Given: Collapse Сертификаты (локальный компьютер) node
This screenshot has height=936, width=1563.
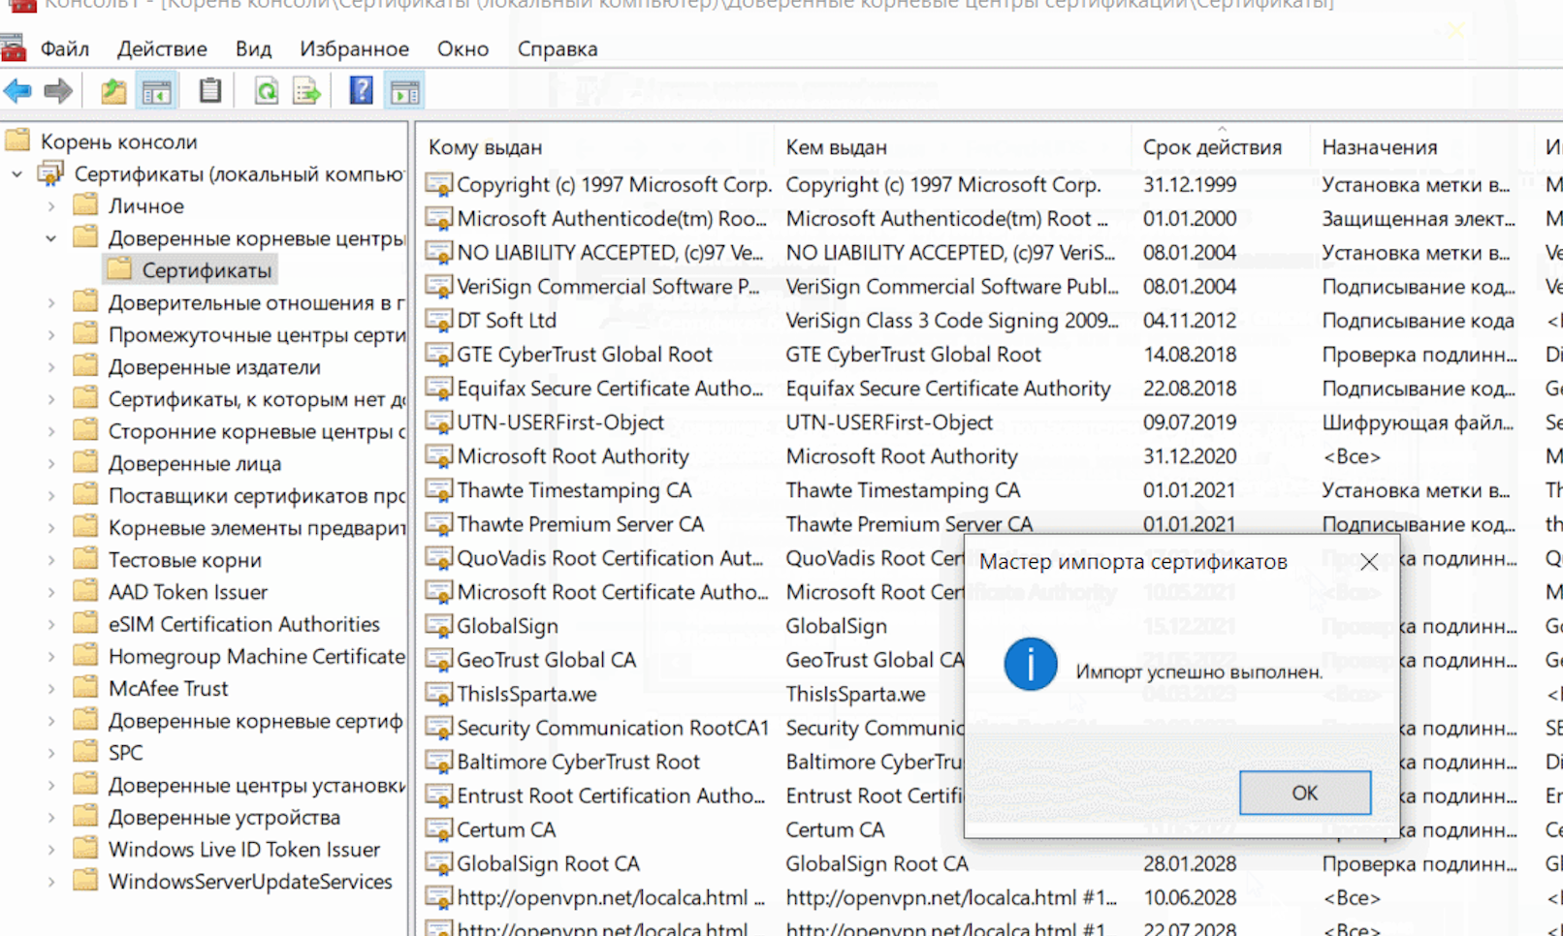Looking at the screenshot, I should click(17, 174).
